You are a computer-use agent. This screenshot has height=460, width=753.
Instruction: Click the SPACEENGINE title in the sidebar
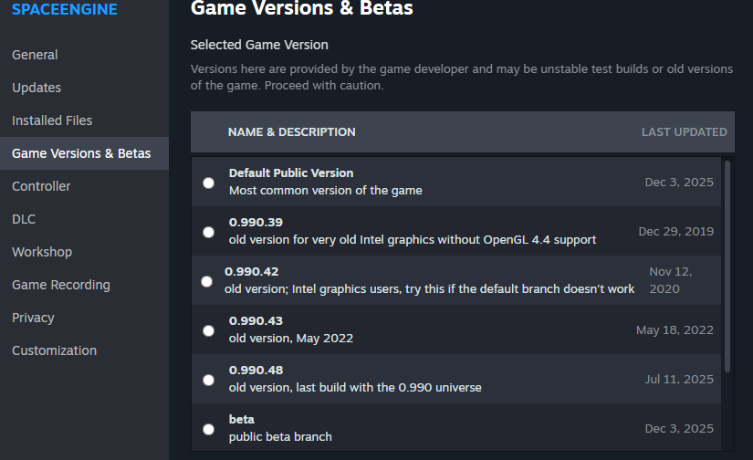click(x=64, y=9)
